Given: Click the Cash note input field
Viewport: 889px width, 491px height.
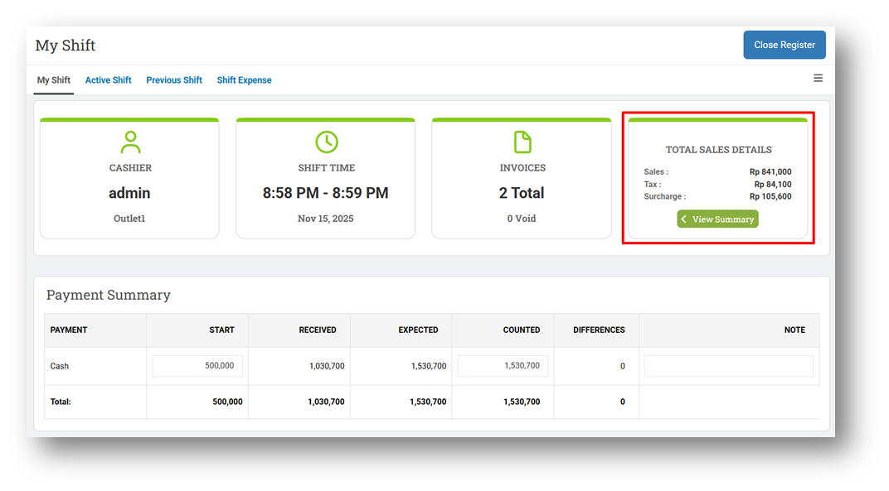Looking at the screenshot, I should pyautogui.click(x=729, y=366).
